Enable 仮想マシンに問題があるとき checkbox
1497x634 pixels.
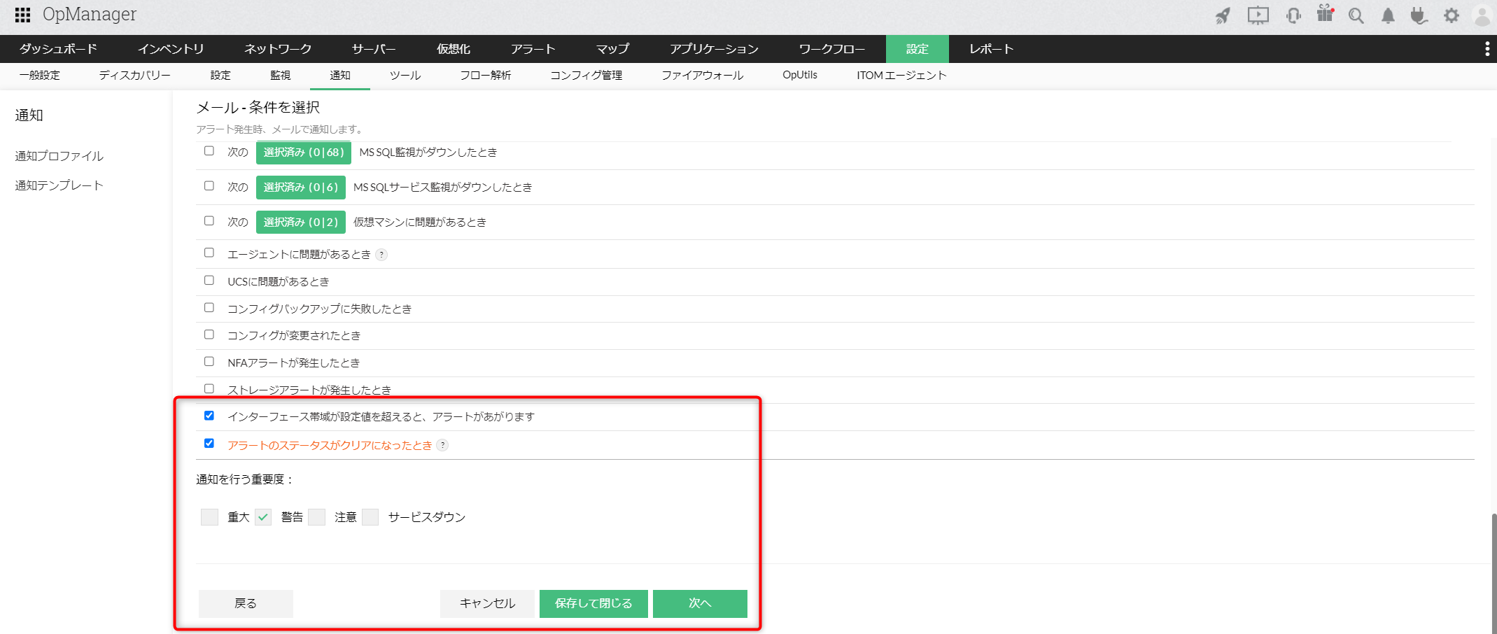[x=209, y=221]
